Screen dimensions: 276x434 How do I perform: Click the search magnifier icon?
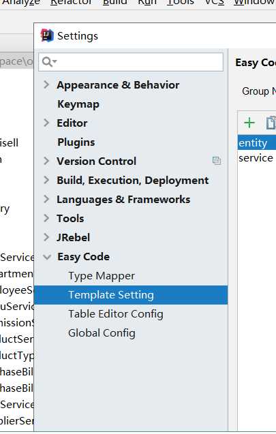tap(48, 62)
